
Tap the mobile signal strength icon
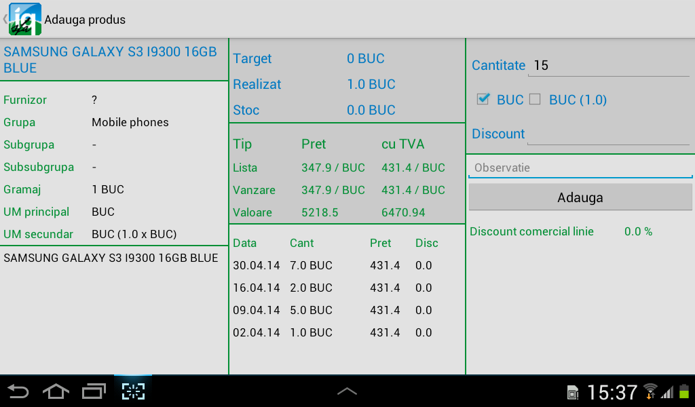(667, 392)
